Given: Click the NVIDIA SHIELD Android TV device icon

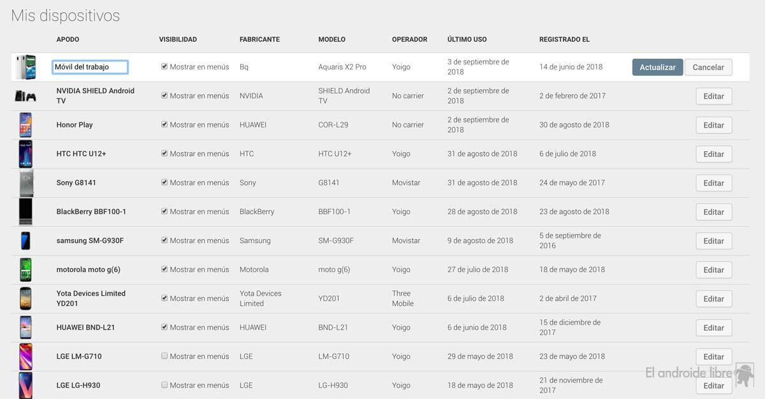Looking at the screenshot, I should 25,96.
